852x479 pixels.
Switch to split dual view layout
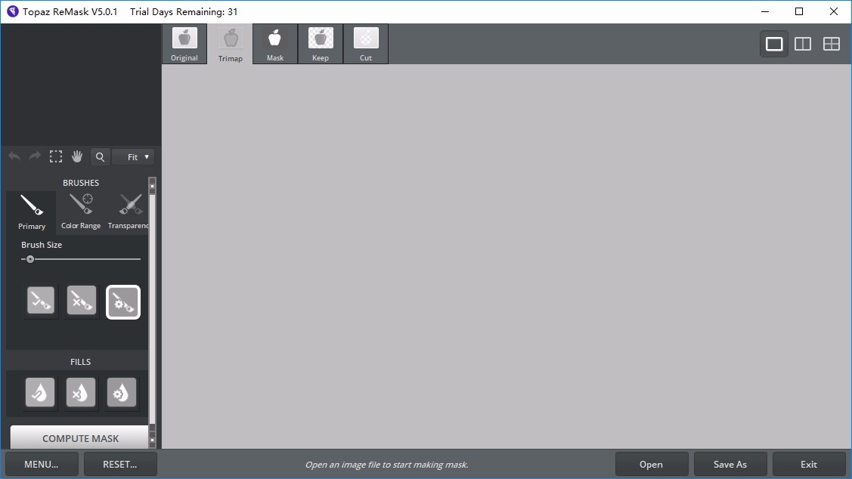pos(803,44)
